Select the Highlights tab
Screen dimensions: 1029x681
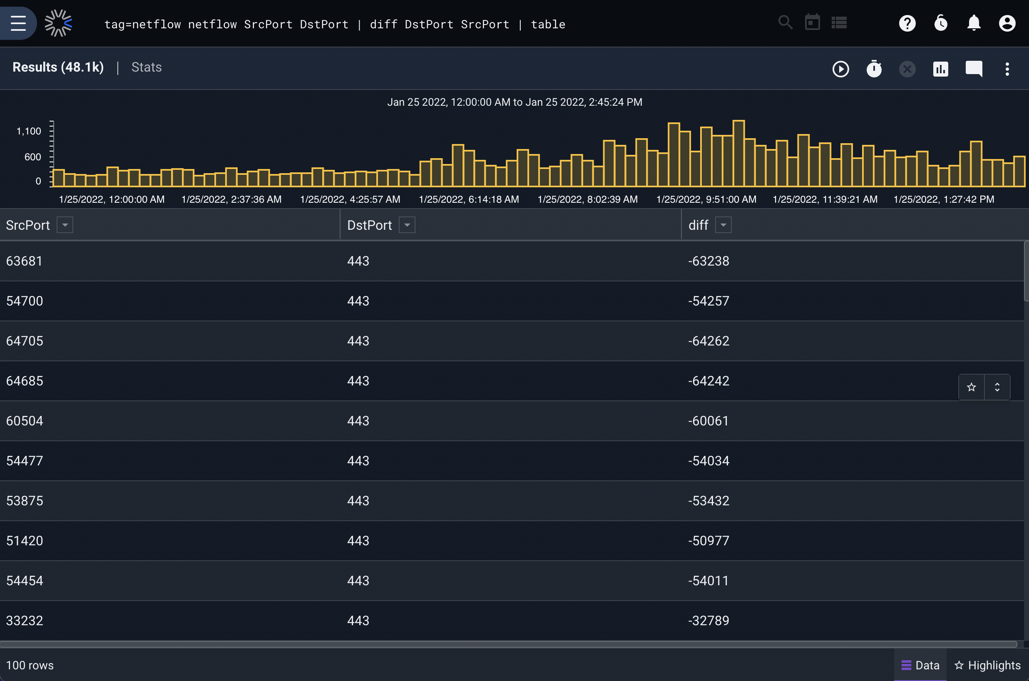pyautogui.click(x=987, y=665)
